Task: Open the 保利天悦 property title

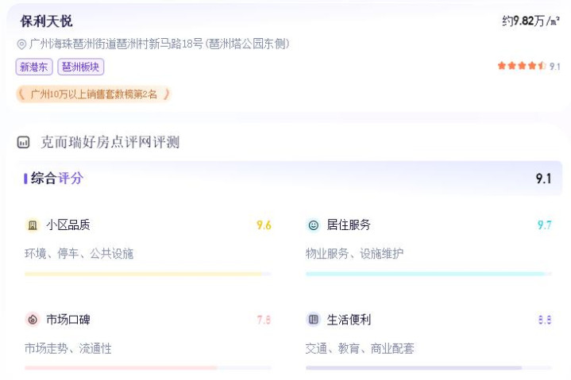Action: pos(46,21)
